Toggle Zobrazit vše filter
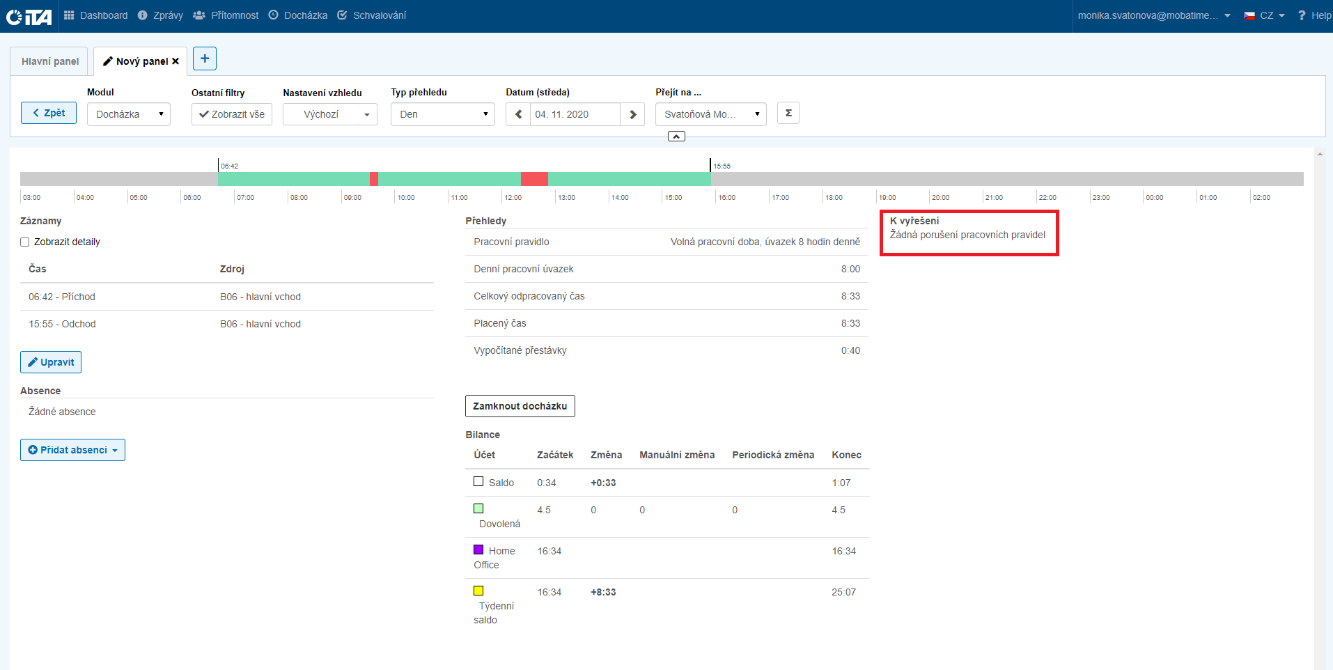 pos(232,114)
